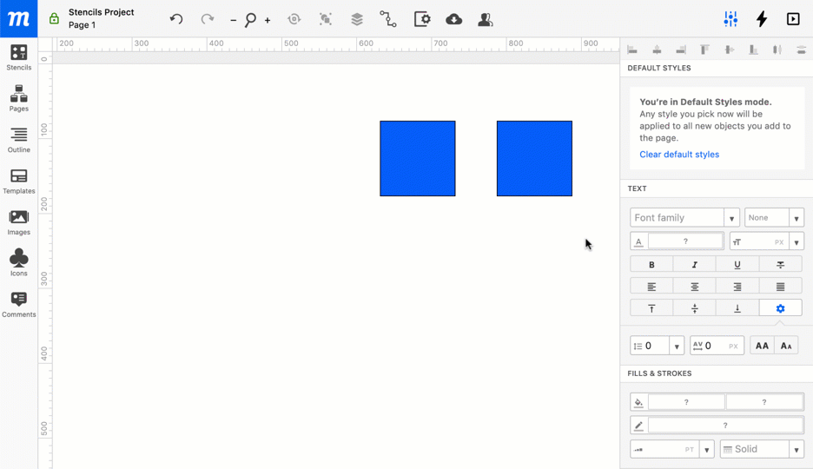The width and height of the screenshot is (813, 469).
Task: Open the Pages sidebar panel
Action: (x=18, y=98)
